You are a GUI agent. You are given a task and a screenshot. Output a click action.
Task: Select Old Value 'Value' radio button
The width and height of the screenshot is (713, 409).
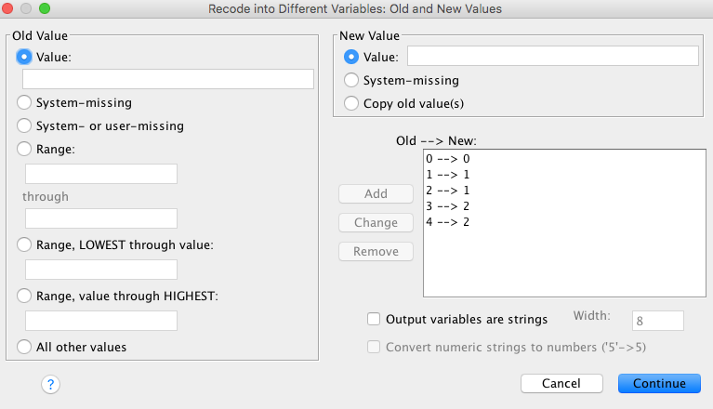point(24,57)
